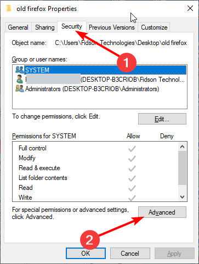This screenshot has height=264, width=199.
Task: Click the Cancel button
Action: (x=130, y=254)
